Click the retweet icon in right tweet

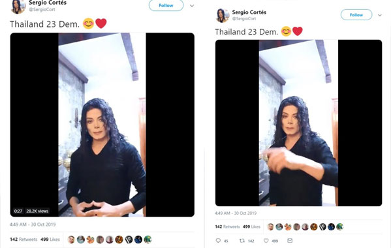(x=242, y=241)
